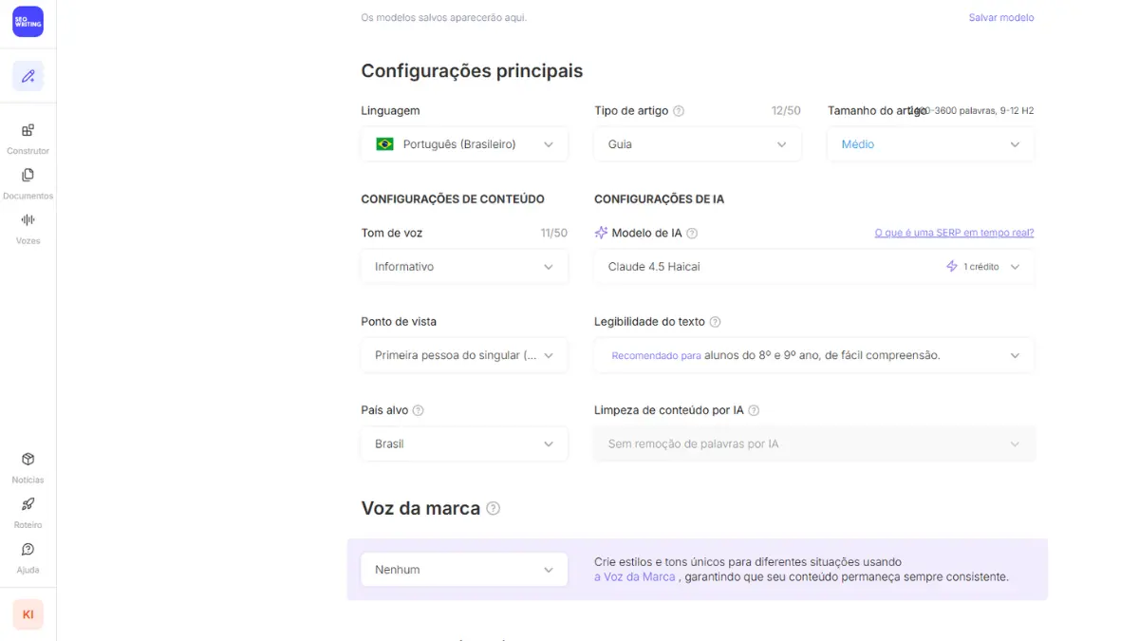Open 'O que é uma SERP em tempo real?' link
The height and width of the screenshot is (641, 1139).
tap(954, 233)
